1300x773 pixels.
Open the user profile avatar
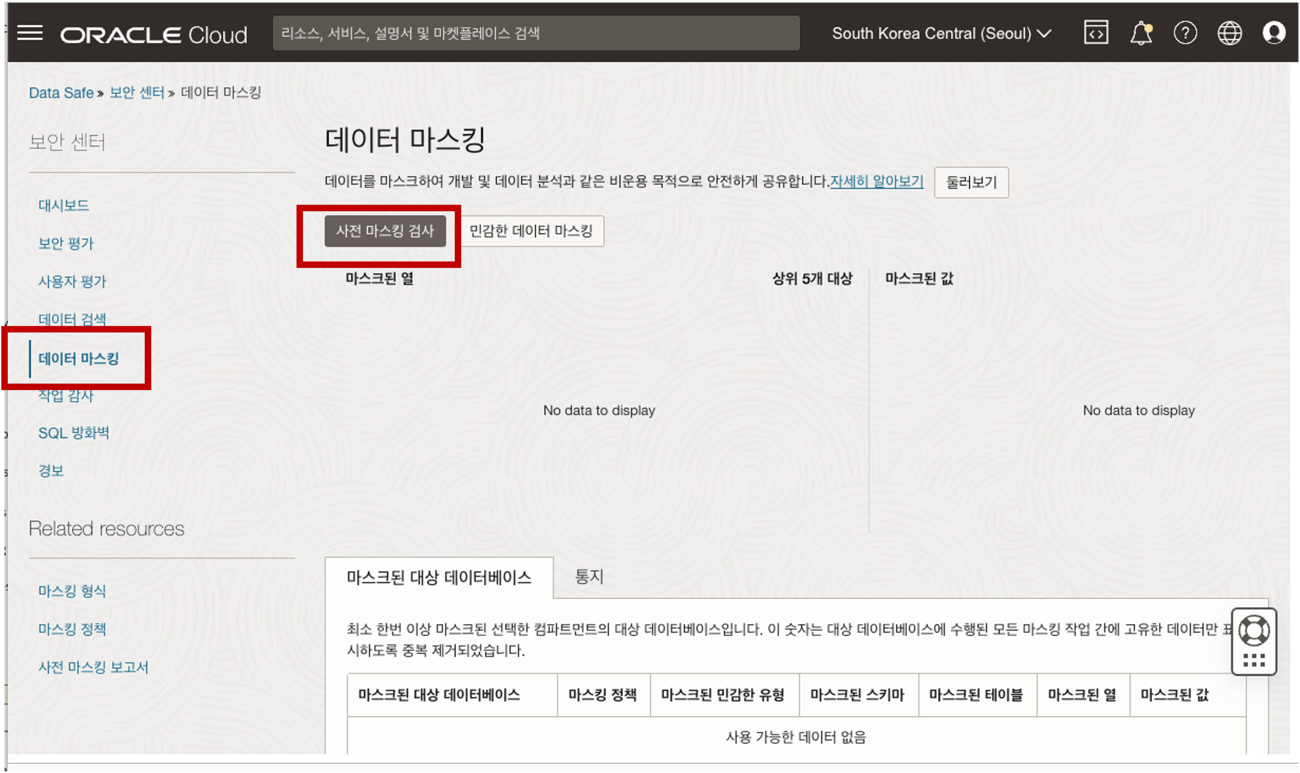point(1273,33)
